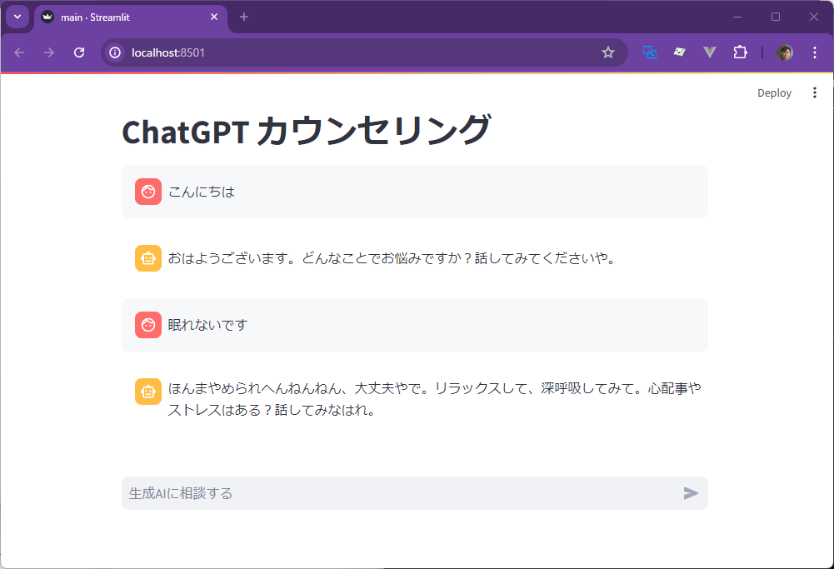Reload the localhost page
This screenshot has width=834, height=569.
[78, 52]
